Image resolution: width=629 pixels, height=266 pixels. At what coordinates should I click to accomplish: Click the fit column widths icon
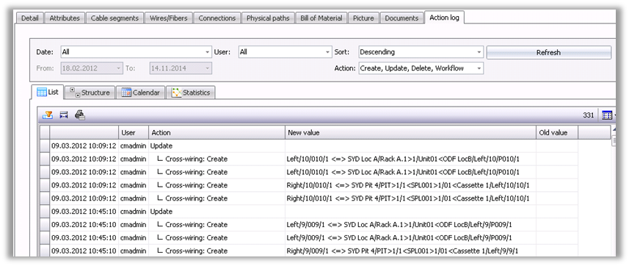click(64, 115)
